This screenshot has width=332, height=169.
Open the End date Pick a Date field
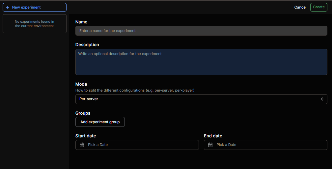[x=265, y=145]
